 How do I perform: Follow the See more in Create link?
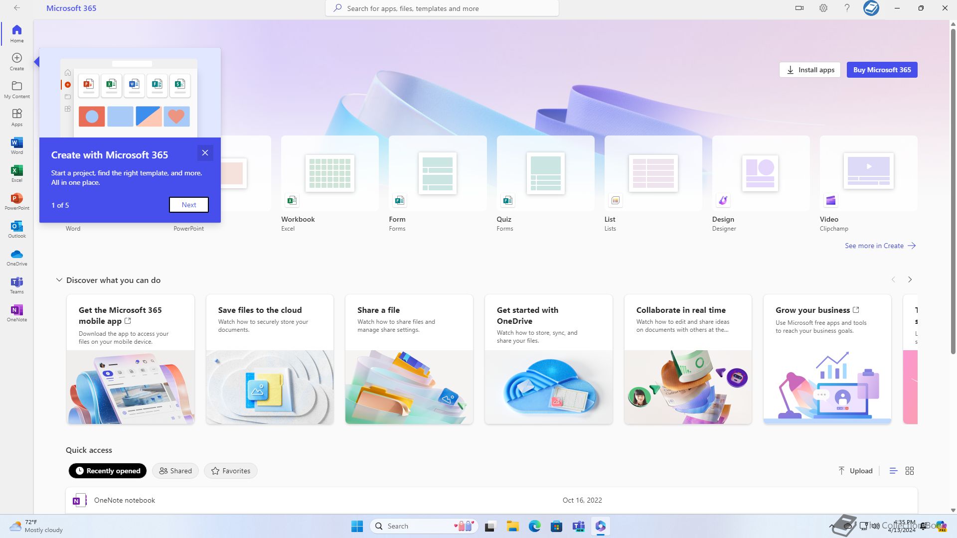point(880,246)
